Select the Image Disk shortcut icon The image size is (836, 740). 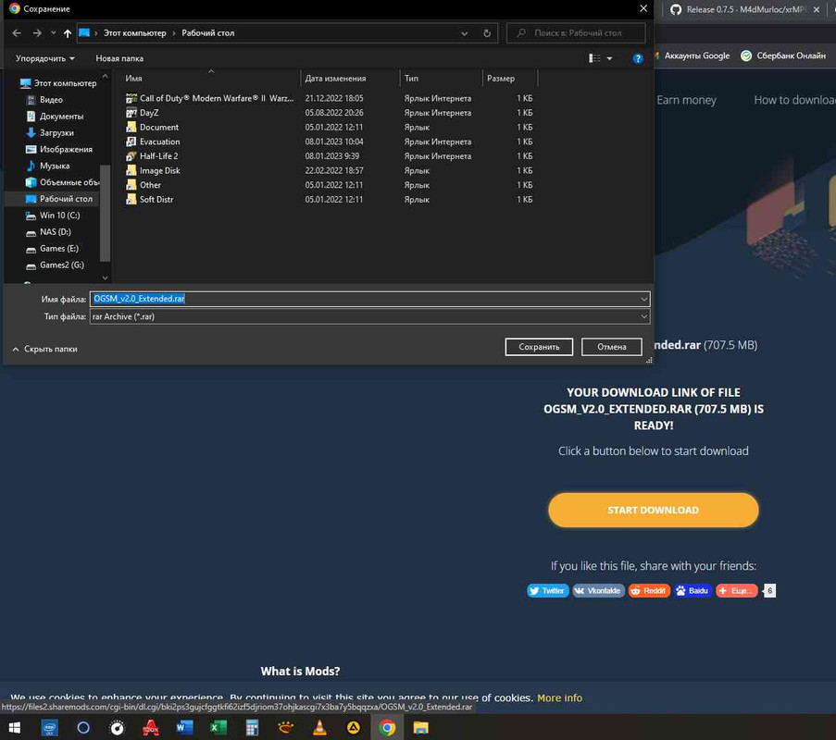[x=131, y=170]
